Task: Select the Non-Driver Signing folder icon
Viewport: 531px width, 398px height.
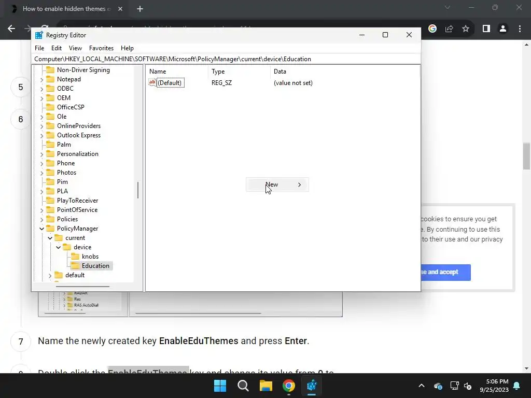Action: pos(50,70)
